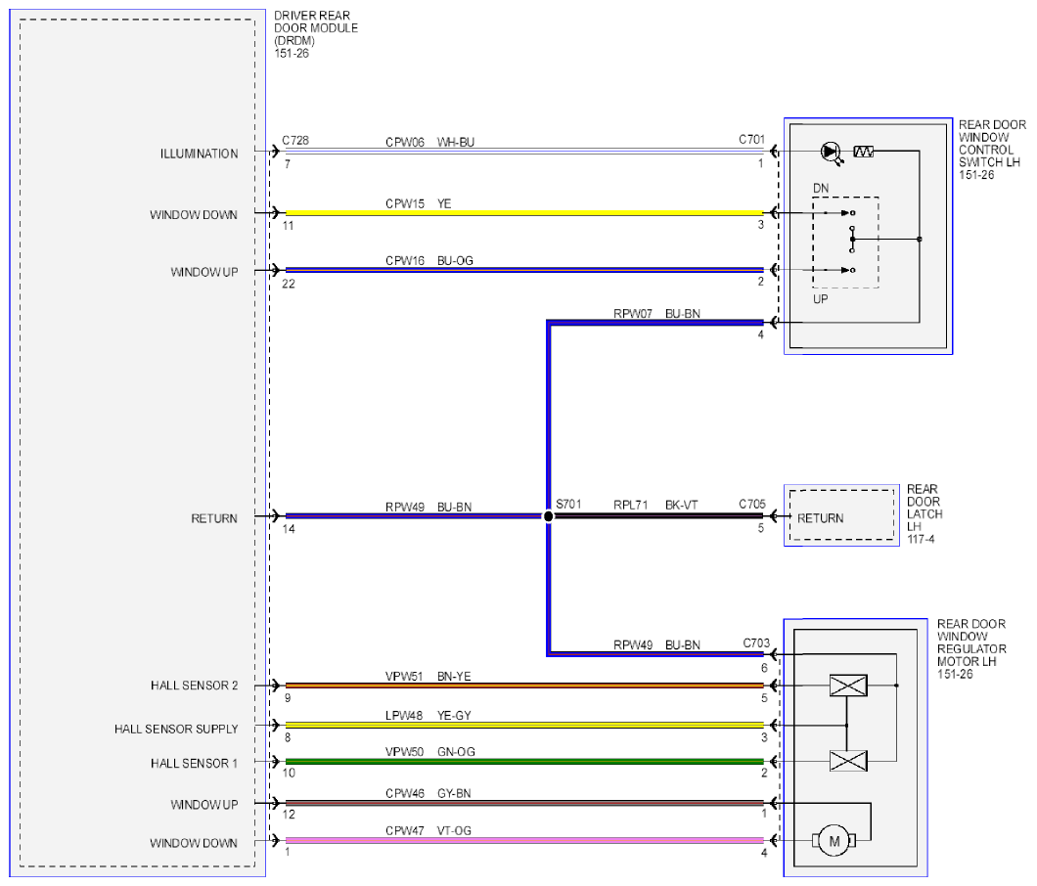Click the CPW15 YE wire label
Image resolution: width=1037 pixels, height=886 pixels.
(419, 203)
